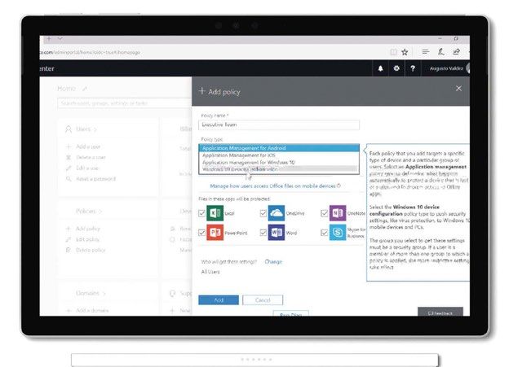Click Delete a user link
Viewport: 509px width, 367px height.
tap(91, 157)
